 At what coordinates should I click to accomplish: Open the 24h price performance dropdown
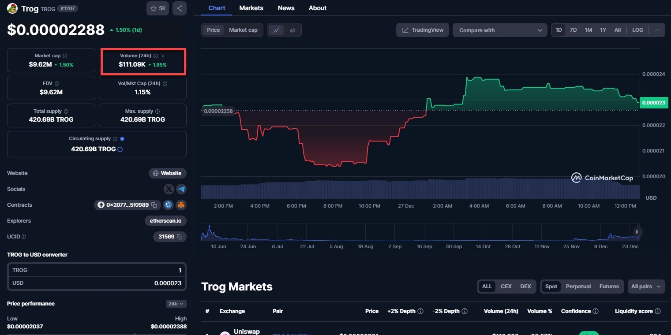pos(176,304)
